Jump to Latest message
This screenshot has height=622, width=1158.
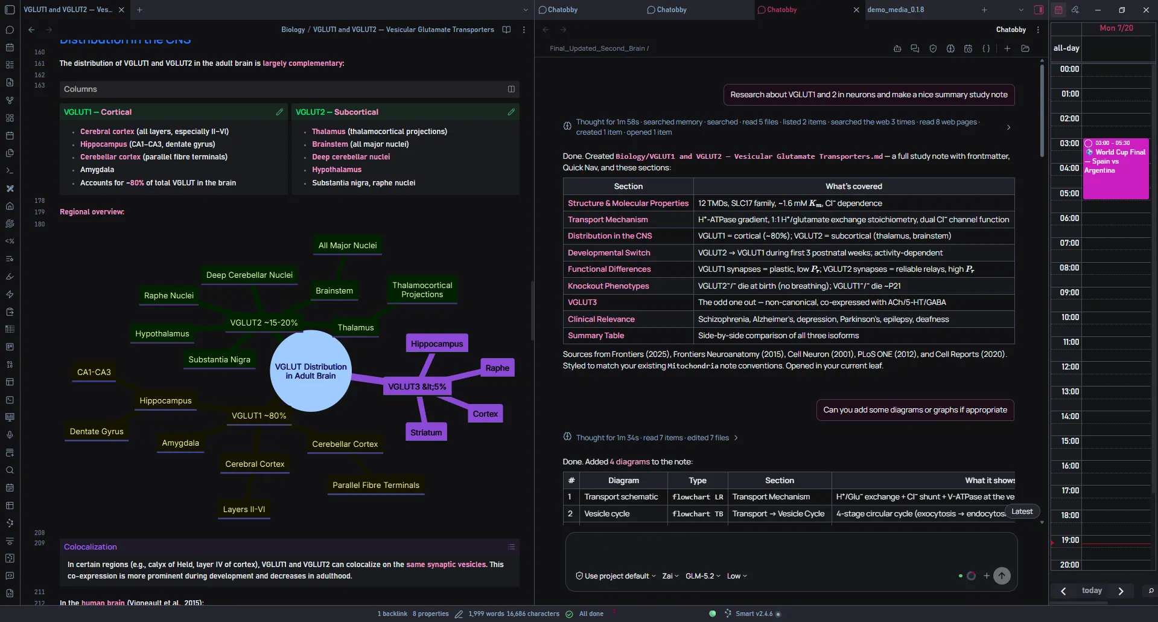coord(1022,511)
